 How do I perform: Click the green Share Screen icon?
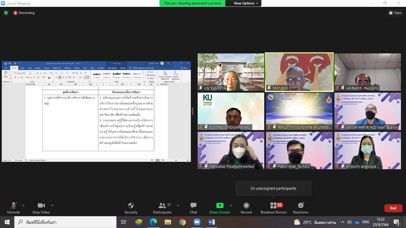click(x=220, y=205)
